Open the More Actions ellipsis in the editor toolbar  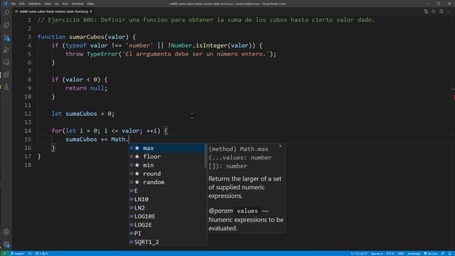tap(449, 11)
